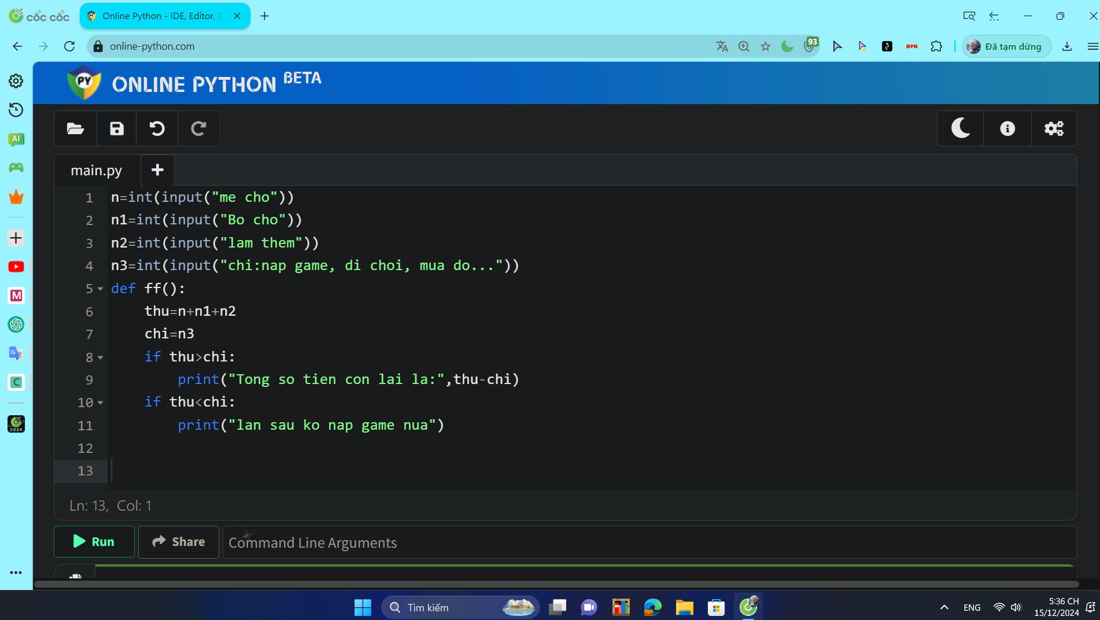The height and width of the screenshot is (620, 1100).
Task: Click the 'thu=n+n1+n2' line of code
Action: click(190, 311)
